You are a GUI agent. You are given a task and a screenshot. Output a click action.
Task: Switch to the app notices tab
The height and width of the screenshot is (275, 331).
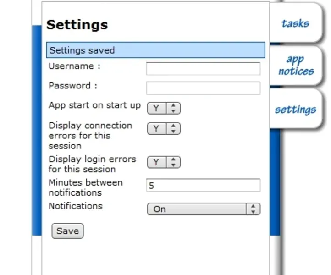click(x=296, y=66)
